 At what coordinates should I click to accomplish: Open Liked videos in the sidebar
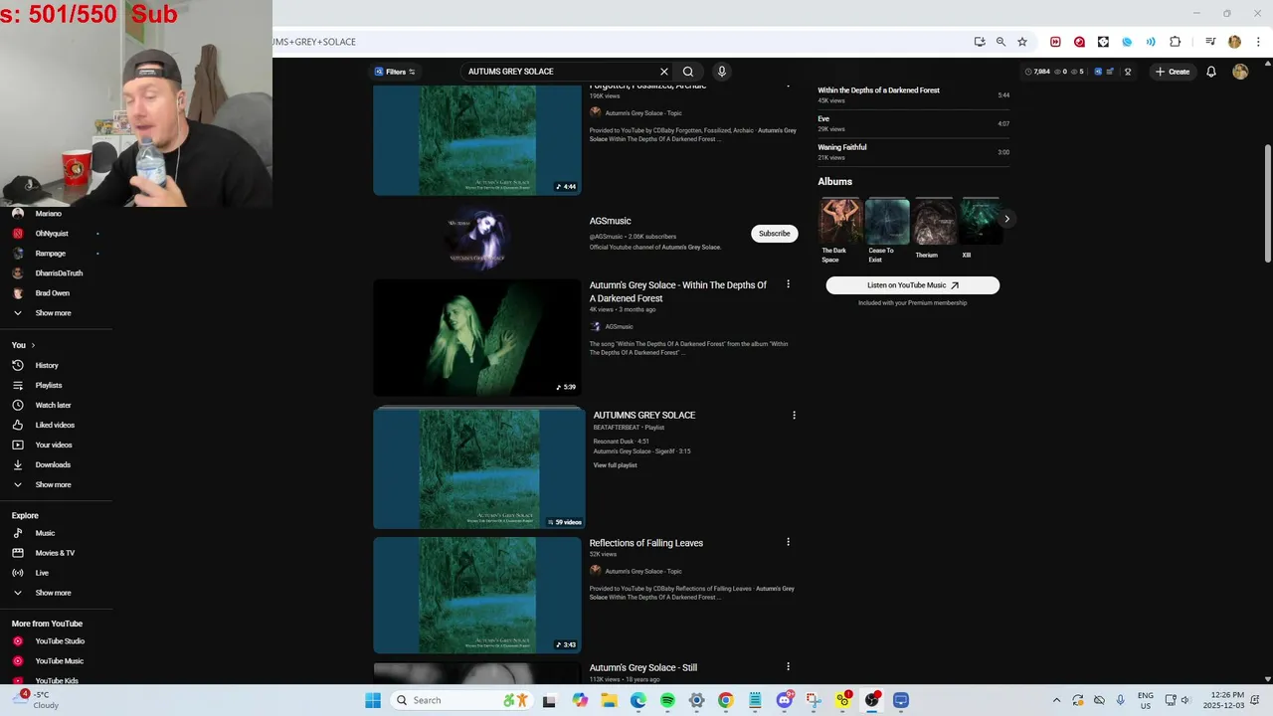tap(55, 425)
